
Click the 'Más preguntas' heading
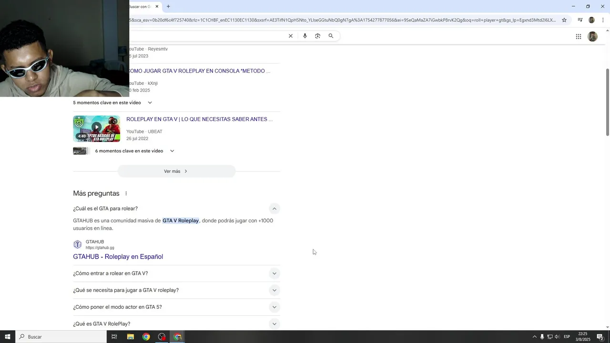click(96, 193)
